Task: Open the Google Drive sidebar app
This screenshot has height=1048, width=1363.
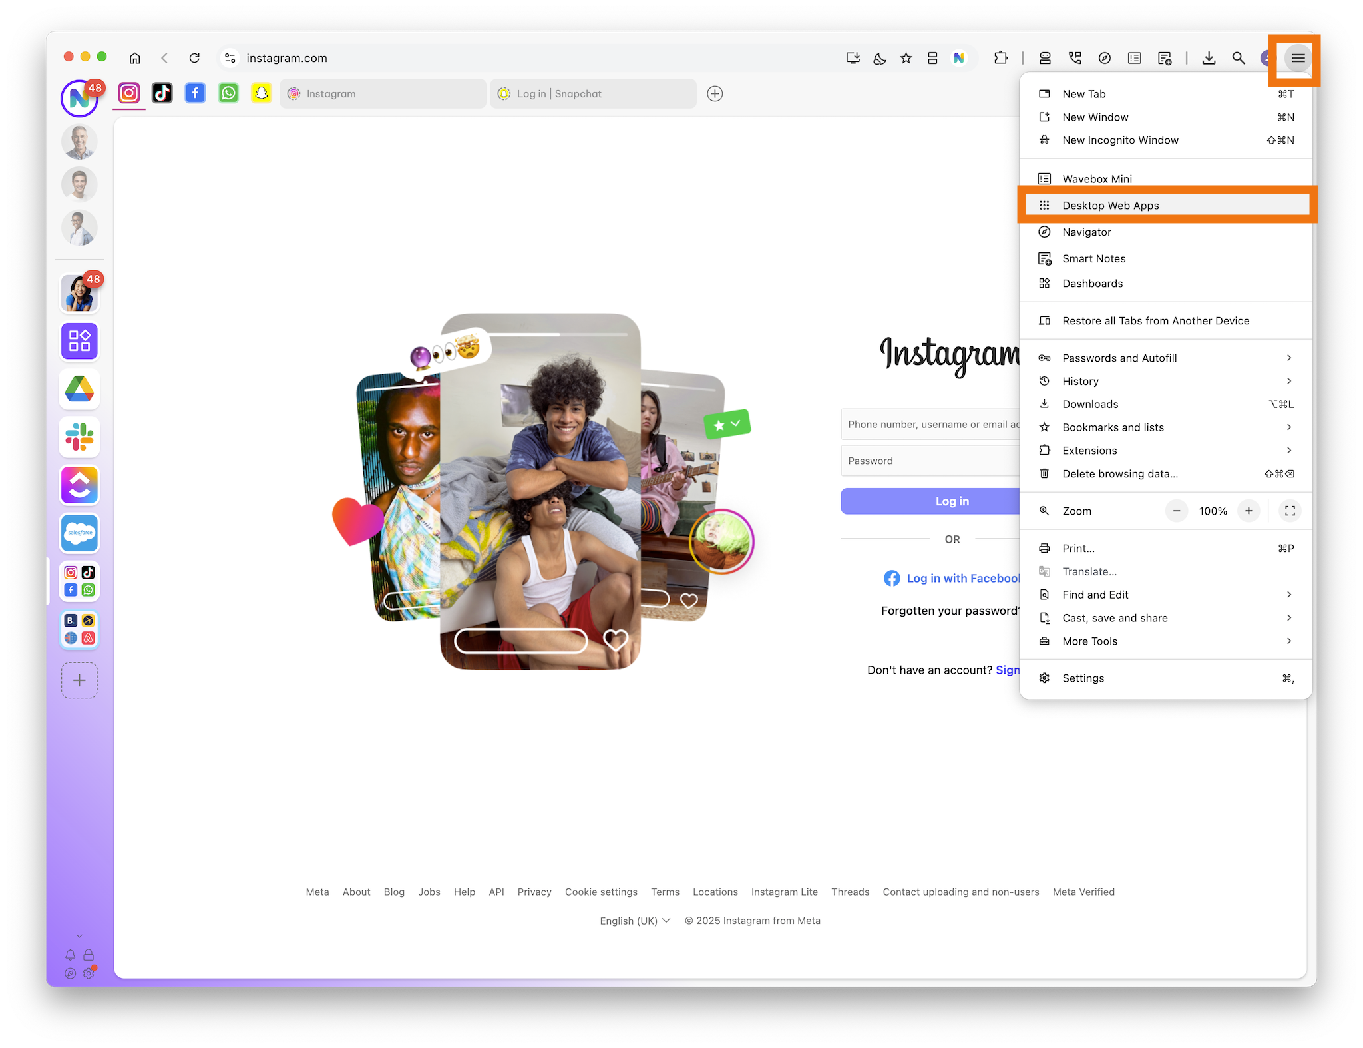Action: coord(80,389)
